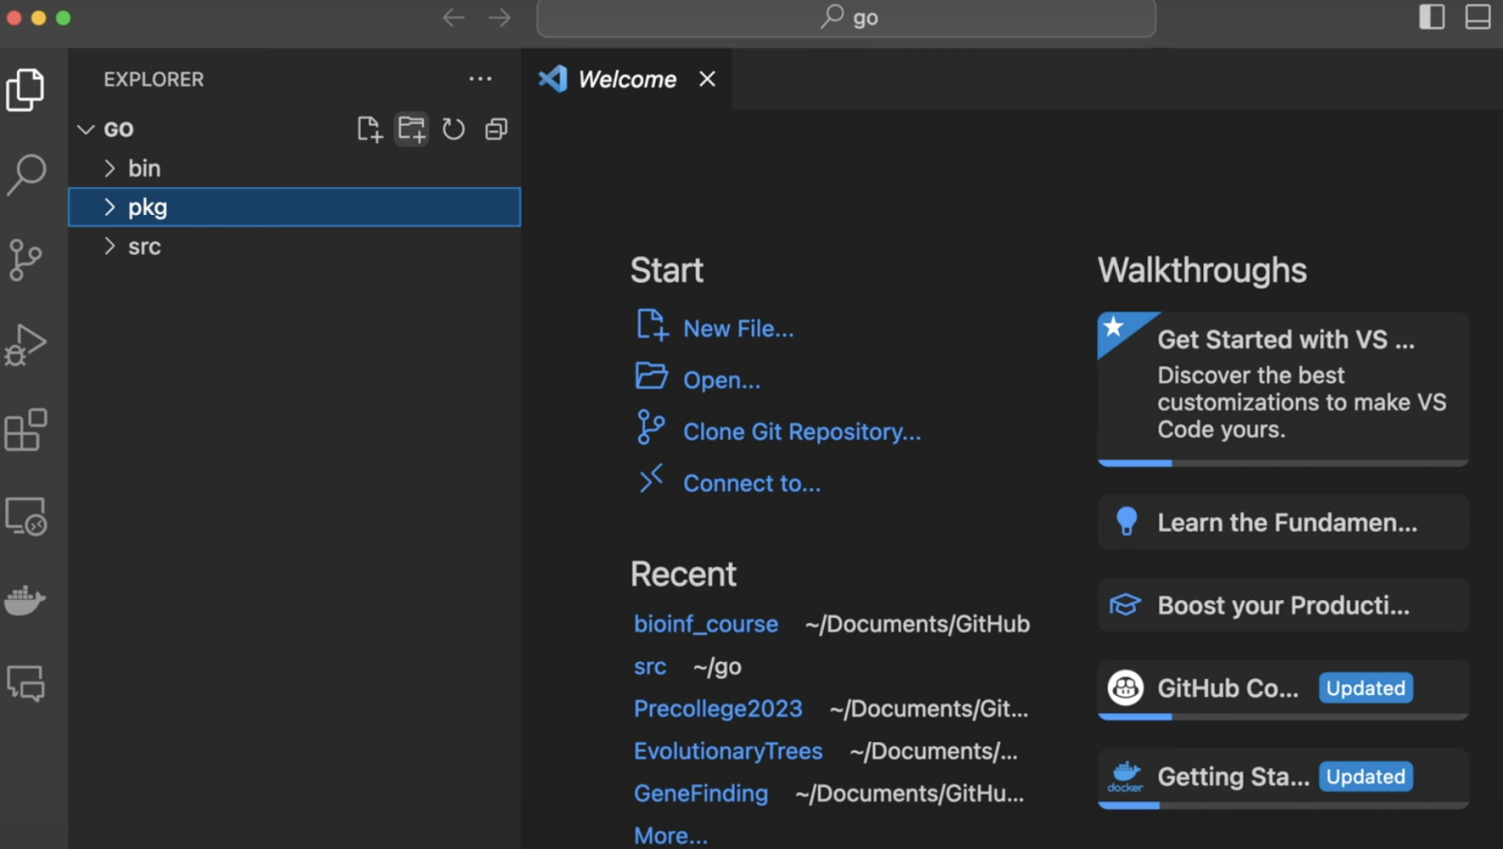1503x849 pixels.
Task: Open recent project bioinf_course
Action: [x=705, y=624]
